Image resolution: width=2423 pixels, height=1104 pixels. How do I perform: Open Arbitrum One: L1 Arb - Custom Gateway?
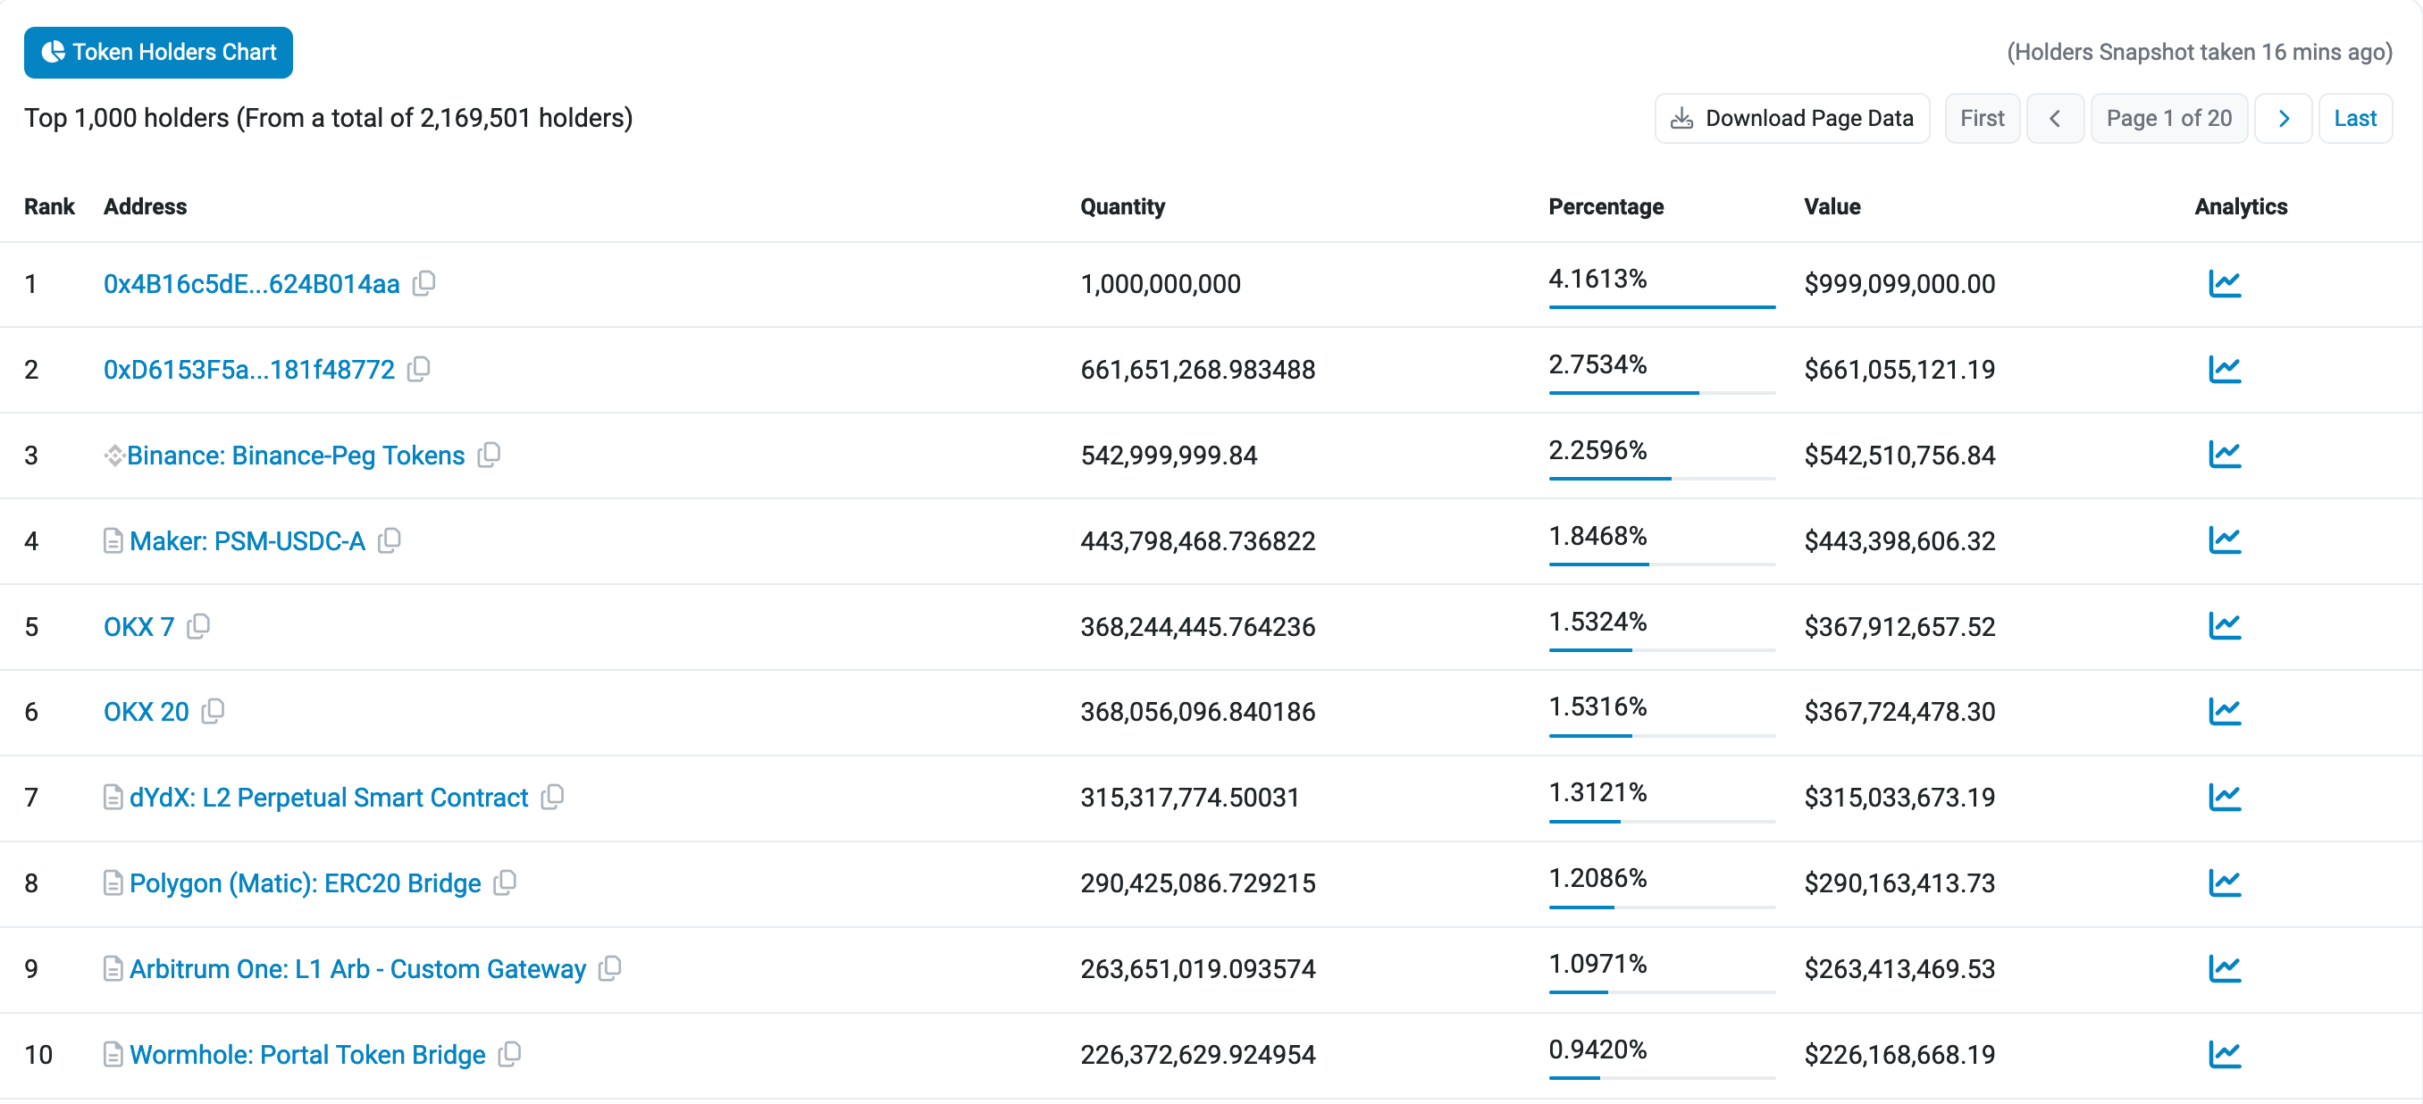click(x=358, y=967)
